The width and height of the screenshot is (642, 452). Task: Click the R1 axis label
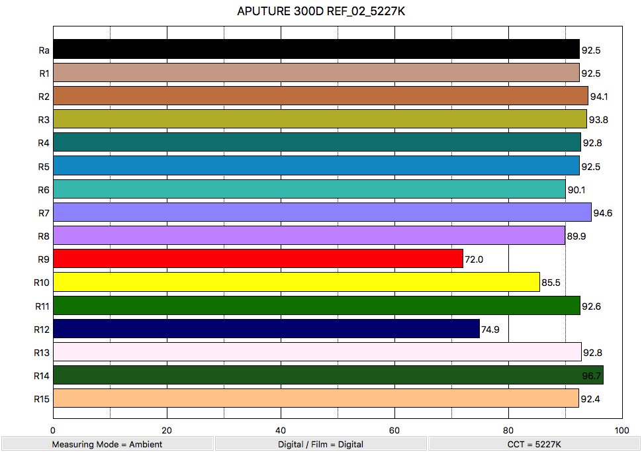[44, 73]
